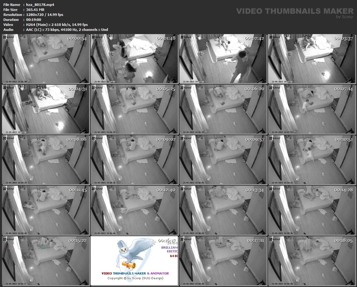This screenshot has width=357, height=287.
Task: Click the Video Thumbnails Maker header logo
Action: coord(294,11)
